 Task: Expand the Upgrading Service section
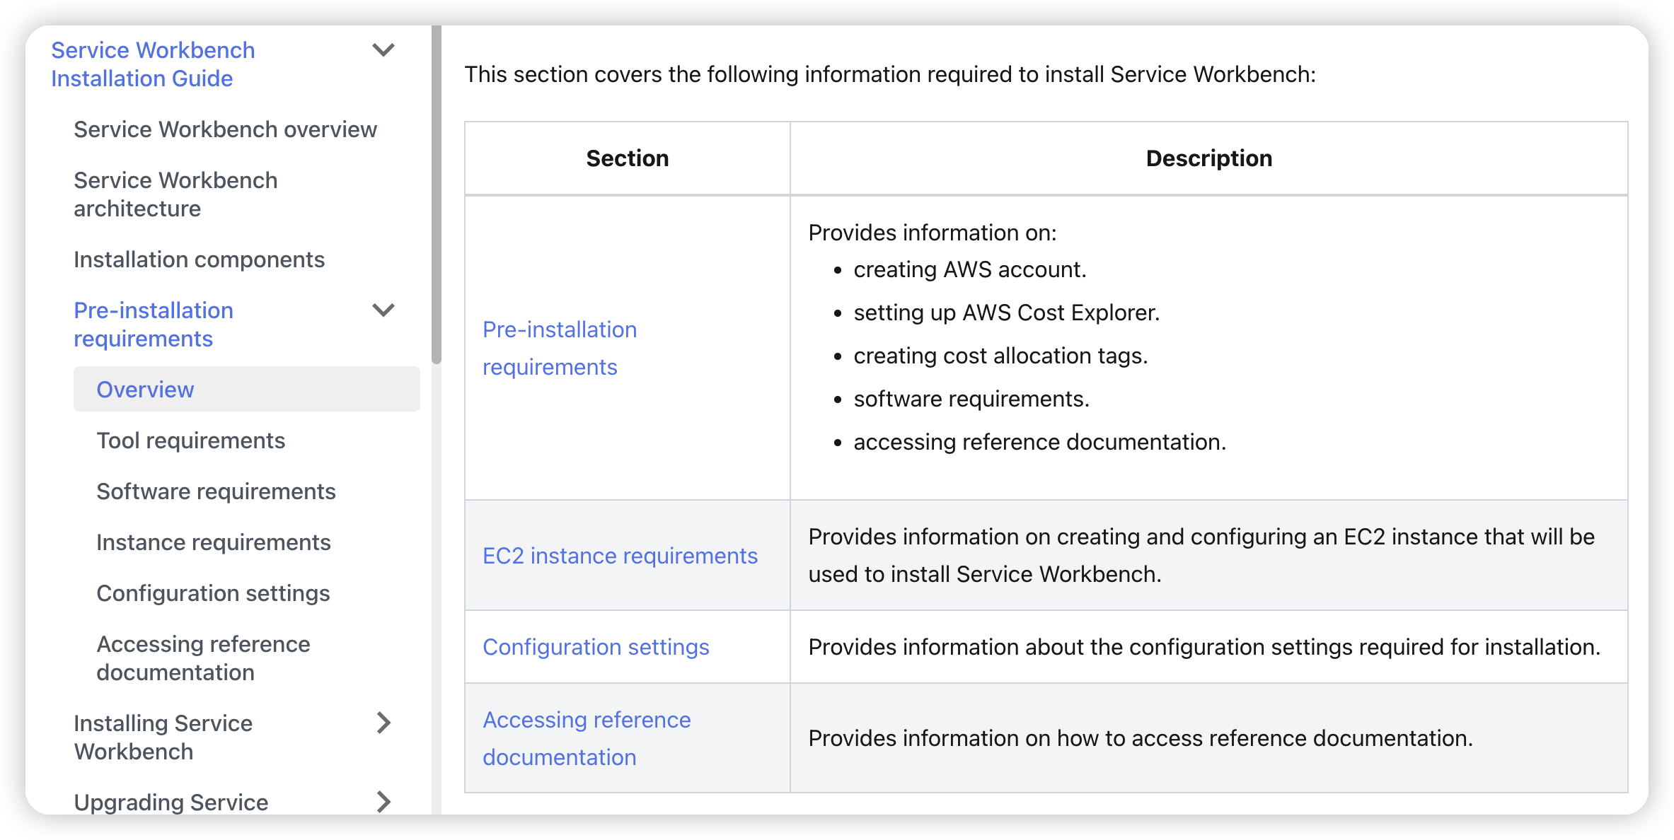pos(383,801)
